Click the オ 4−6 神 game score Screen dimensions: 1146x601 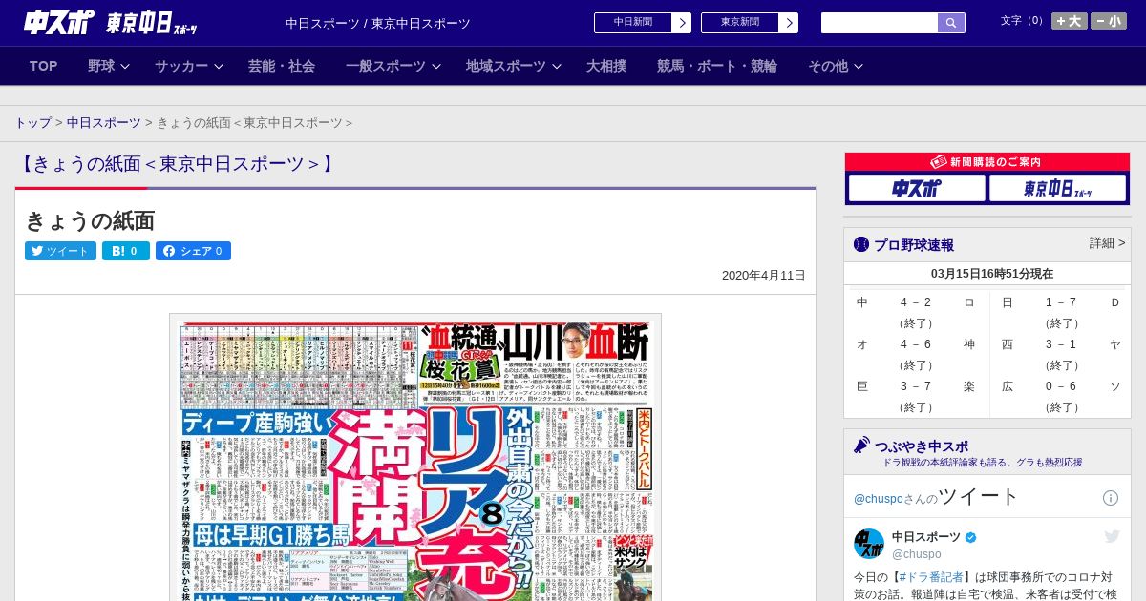[x=915, y=344]
